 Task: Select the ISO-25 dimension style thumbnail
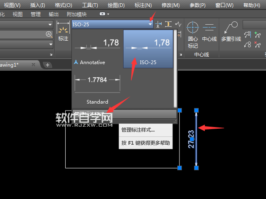148,49
